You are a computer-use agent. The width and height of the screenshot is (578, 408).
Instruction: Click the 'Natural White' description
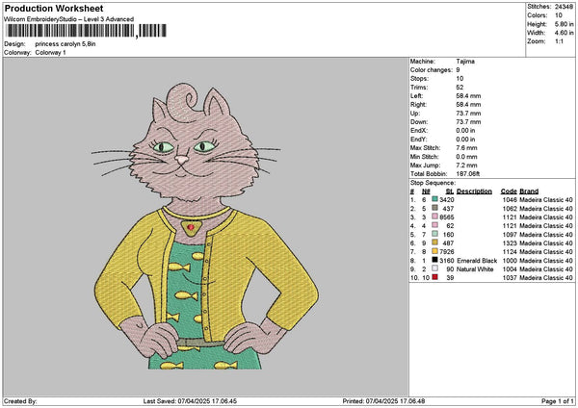point(475,269)
